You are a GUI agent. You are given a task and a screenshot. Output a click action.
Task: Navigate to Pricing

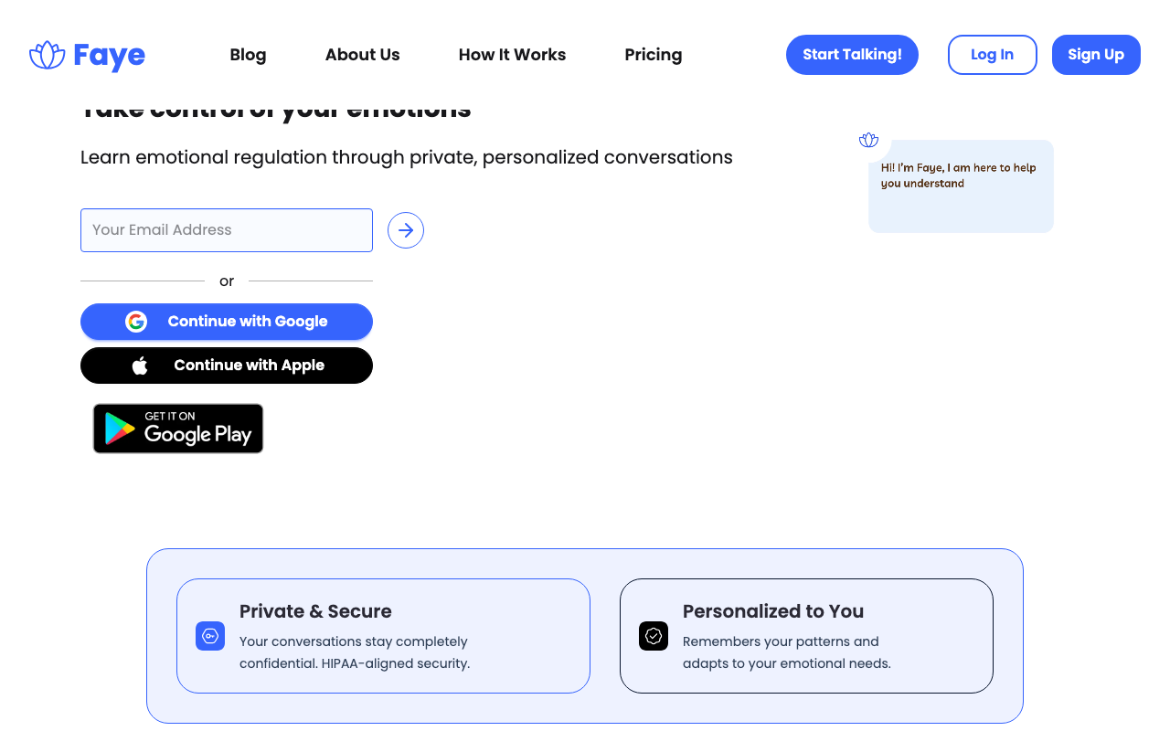pyautogui.click(x=653, y=55)
